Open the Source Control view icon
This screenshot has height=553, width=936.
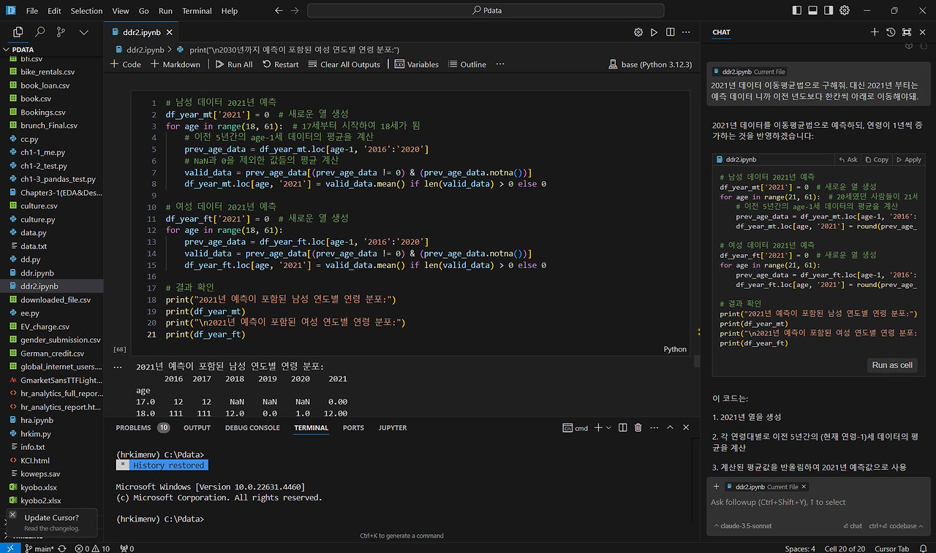point(61,32)
